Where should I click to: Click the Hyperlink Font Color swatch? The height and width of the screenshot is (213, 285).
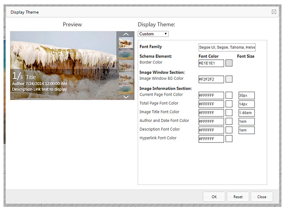coord(229,139)
